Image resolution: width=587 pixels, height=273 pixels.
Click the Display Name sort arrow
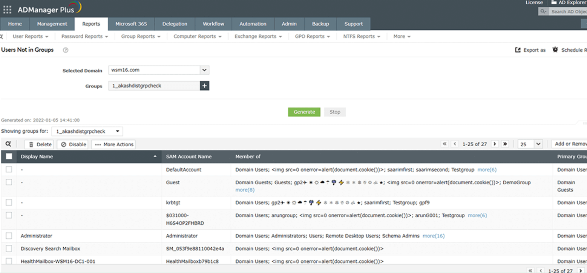pyautogui.click(x=155, y=156)
